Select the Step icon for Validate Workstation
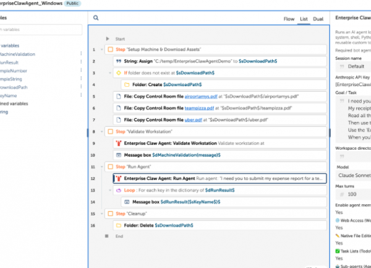 (110, 131)
